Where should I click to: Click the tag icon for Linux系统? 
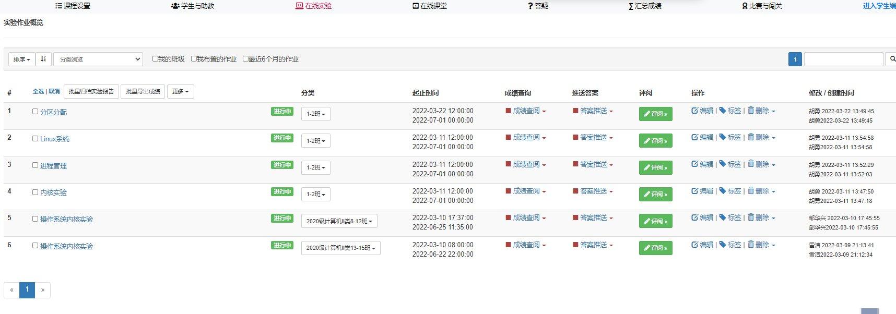coord(723,137)
